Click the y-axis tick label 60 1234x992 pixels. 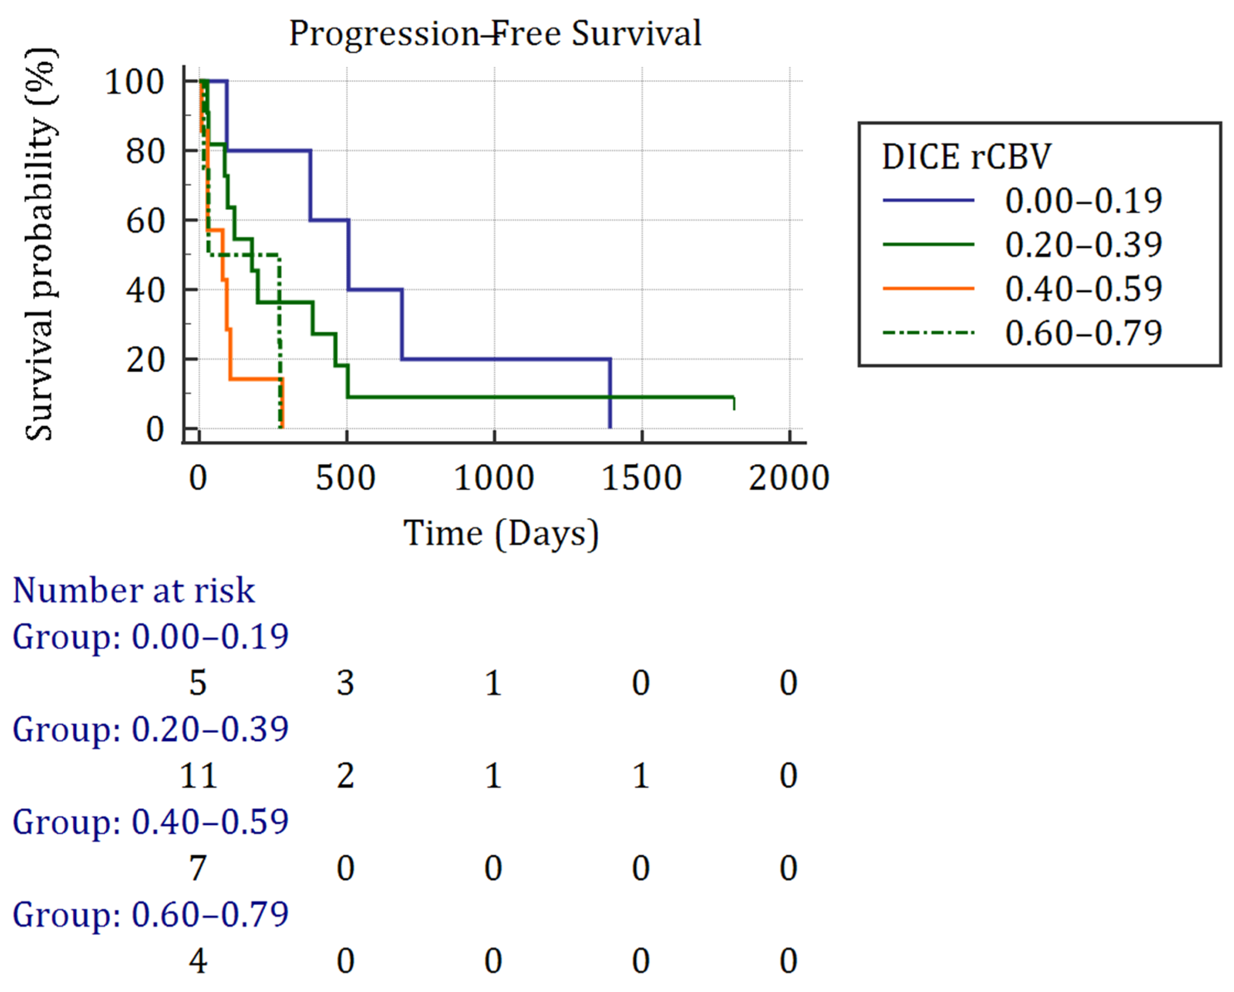145,221
